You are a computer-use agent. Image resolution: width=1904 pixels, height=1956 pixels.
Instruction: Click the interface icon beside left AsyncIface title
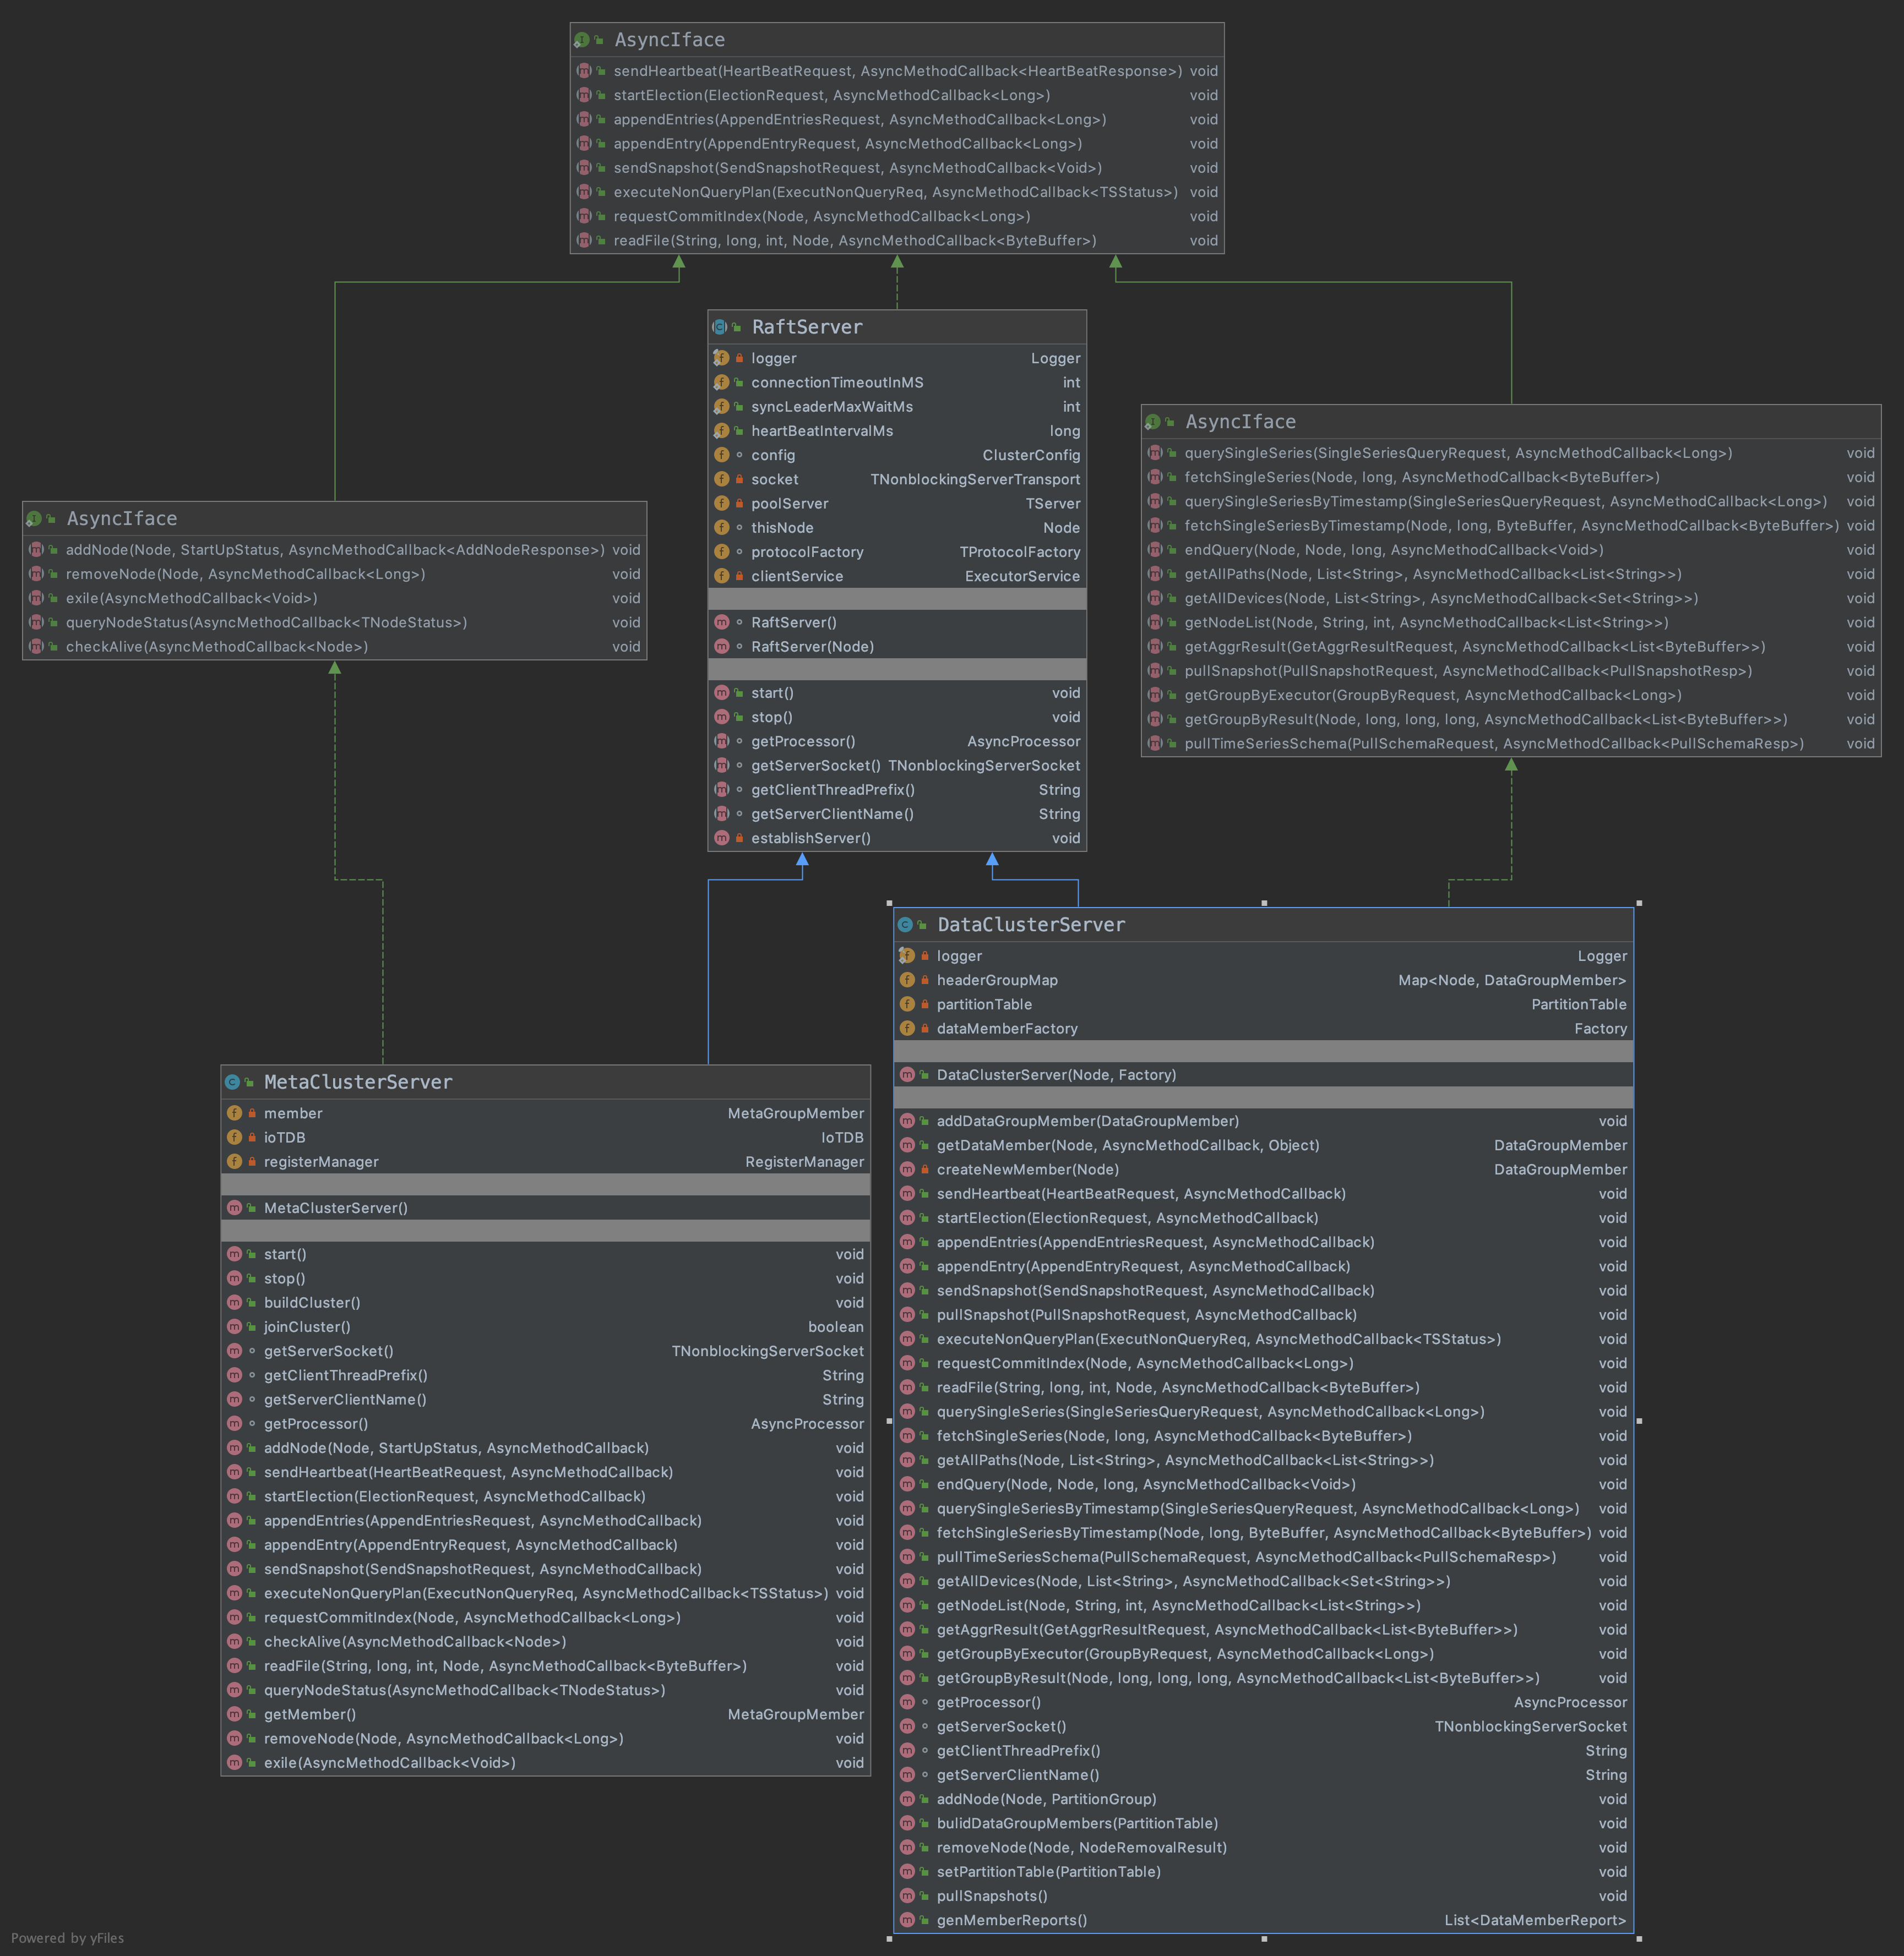(34, 519)
